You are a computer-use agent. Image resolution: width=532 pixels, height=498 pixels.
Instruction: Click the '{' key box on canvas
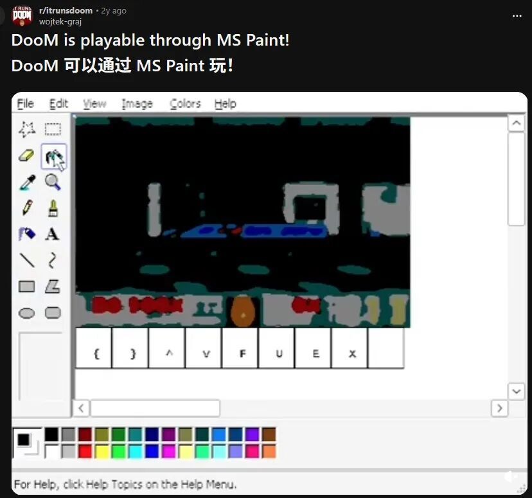pos(94,348)
